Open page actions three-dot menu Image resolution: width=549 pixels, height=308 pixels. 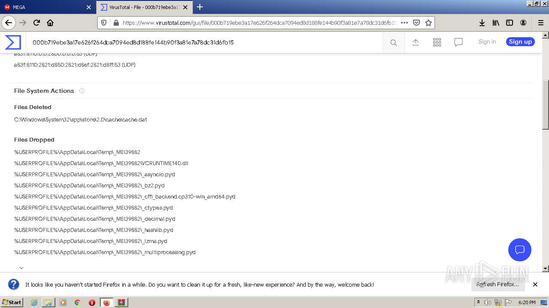tap(404, 23)
